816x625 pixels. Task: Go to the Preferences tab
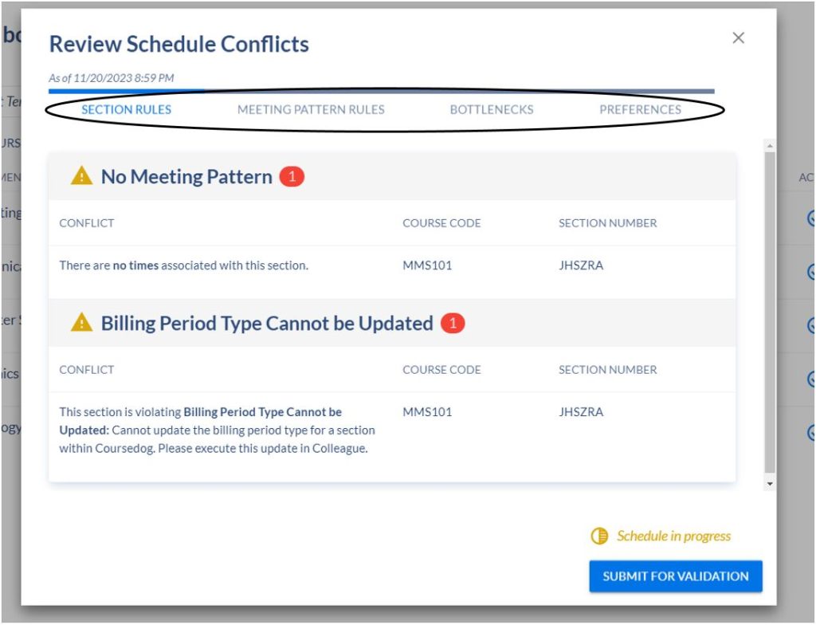pyautogui.click(x=640, y=110)
